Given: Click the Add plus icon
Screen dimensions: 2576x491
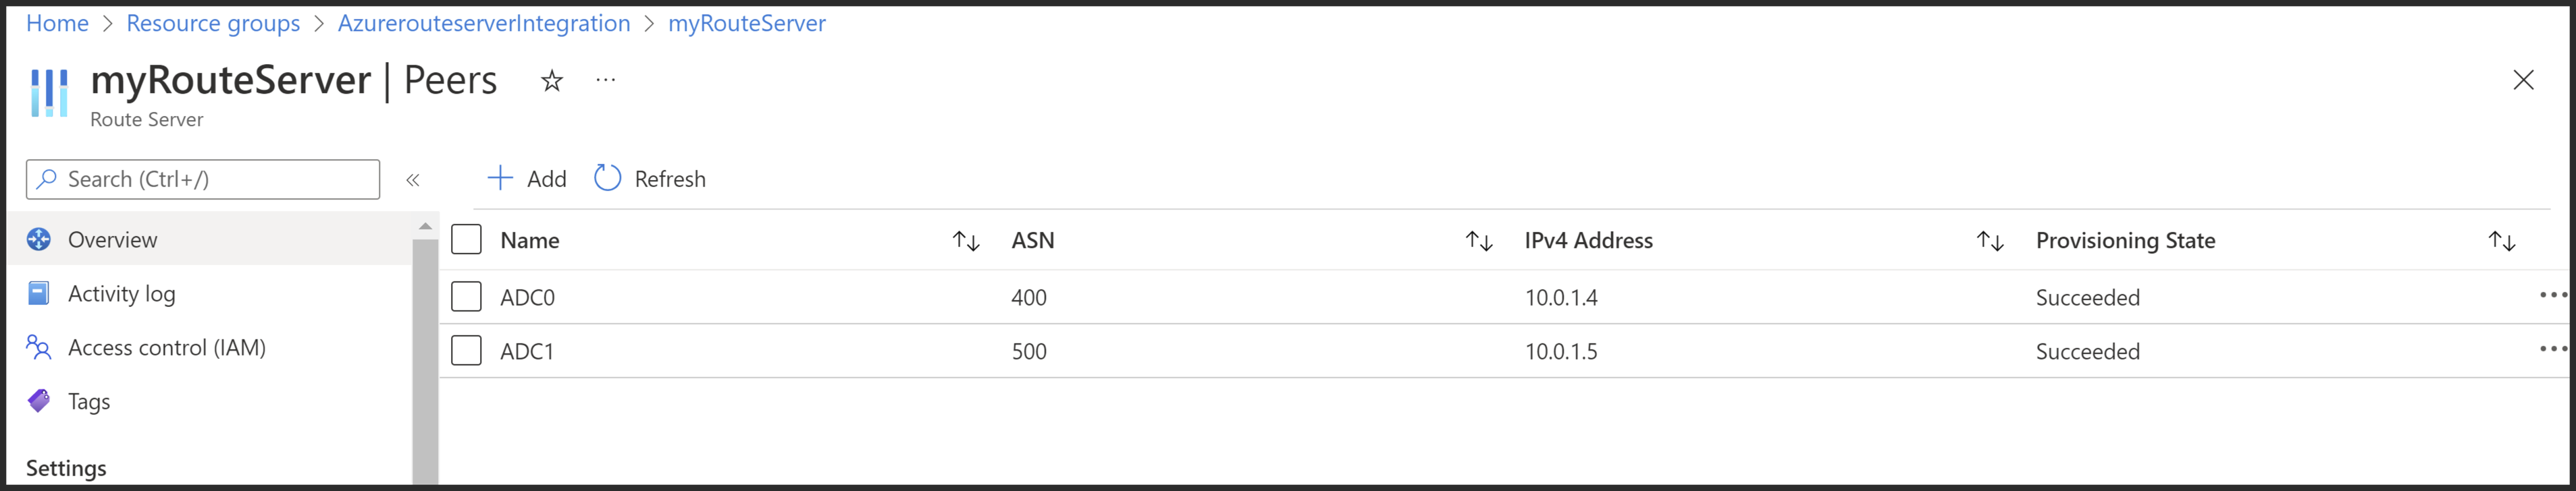Looking at the screenshot, I should [x=499, y=177].
